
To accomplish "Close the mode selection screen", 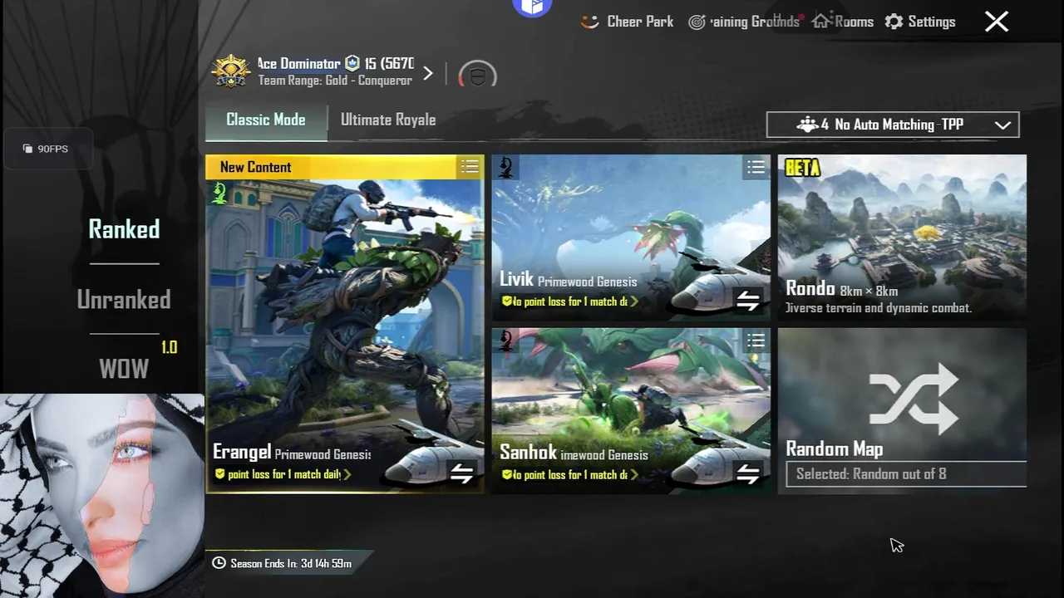I will (x=997, y=22).
